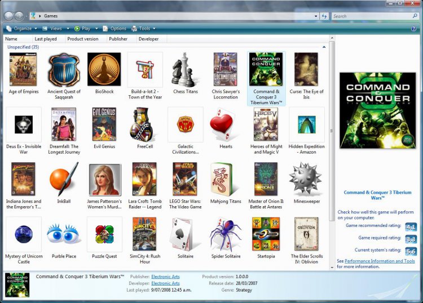Select the Spider Solitaire icon
This screenshot has height=303, width=423.
tap(226, 234)
